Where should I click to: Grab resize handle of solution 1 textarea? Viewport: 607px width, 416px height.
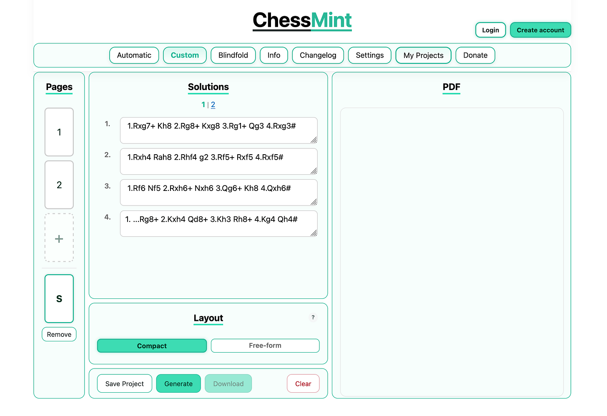pos(314,140)
